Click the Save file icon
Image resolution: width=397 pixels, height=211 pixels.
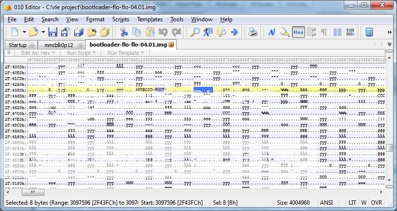(x=53, y=32)
